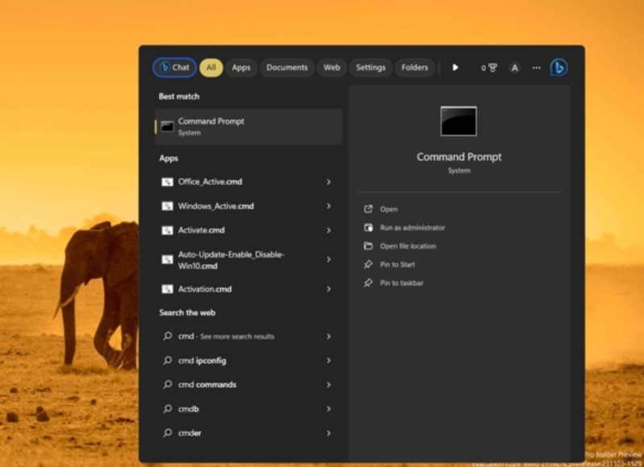Click the large Command Prompt preview icon
Viewport: 644px width, 467px height.
point(458,122)
